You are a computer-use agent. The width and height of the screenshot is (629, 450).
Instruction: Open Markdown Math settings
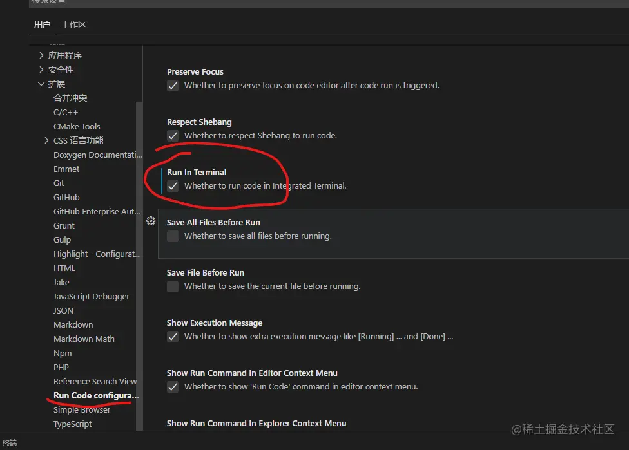(x=84, y=339)
